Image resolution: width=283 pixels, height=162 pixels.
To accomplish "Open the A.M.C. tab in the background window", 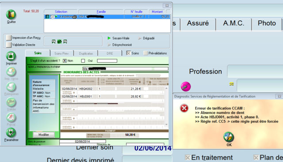I will click(233, 23).
